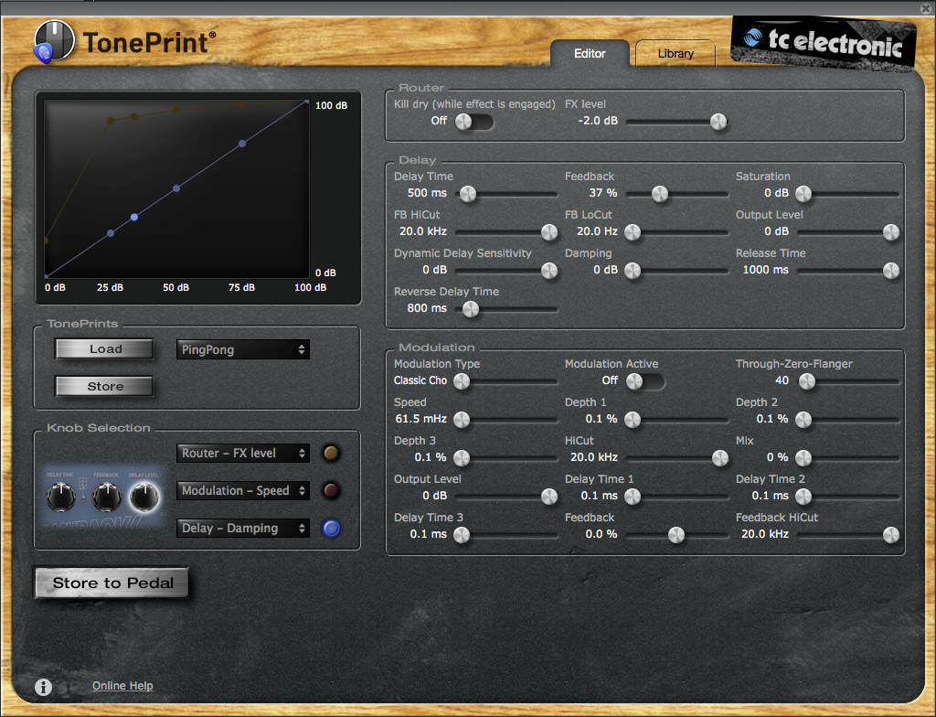Select the blue knob indicator
The image size is (936, 717).
click(331, 528)
